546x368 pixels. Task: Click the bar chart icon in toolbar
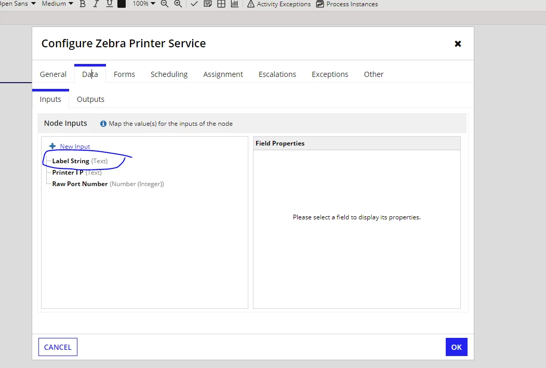pos(235,4)
